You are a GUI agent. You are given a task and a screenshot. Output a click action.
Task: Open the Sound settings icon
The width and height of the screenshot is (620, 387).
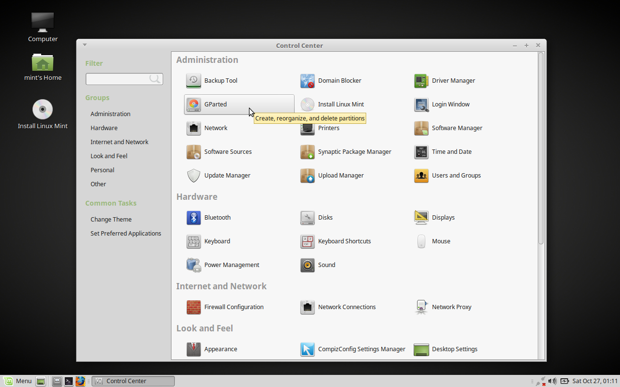click(308, 265)
